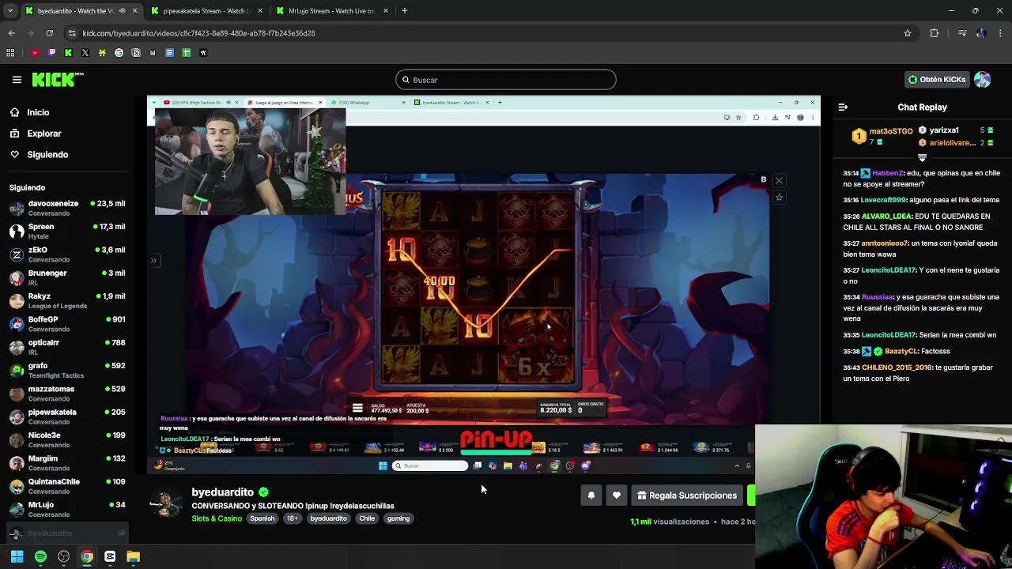Open YouTube bookmark
Screen dimensions: 1012x569
coord(35,53)
